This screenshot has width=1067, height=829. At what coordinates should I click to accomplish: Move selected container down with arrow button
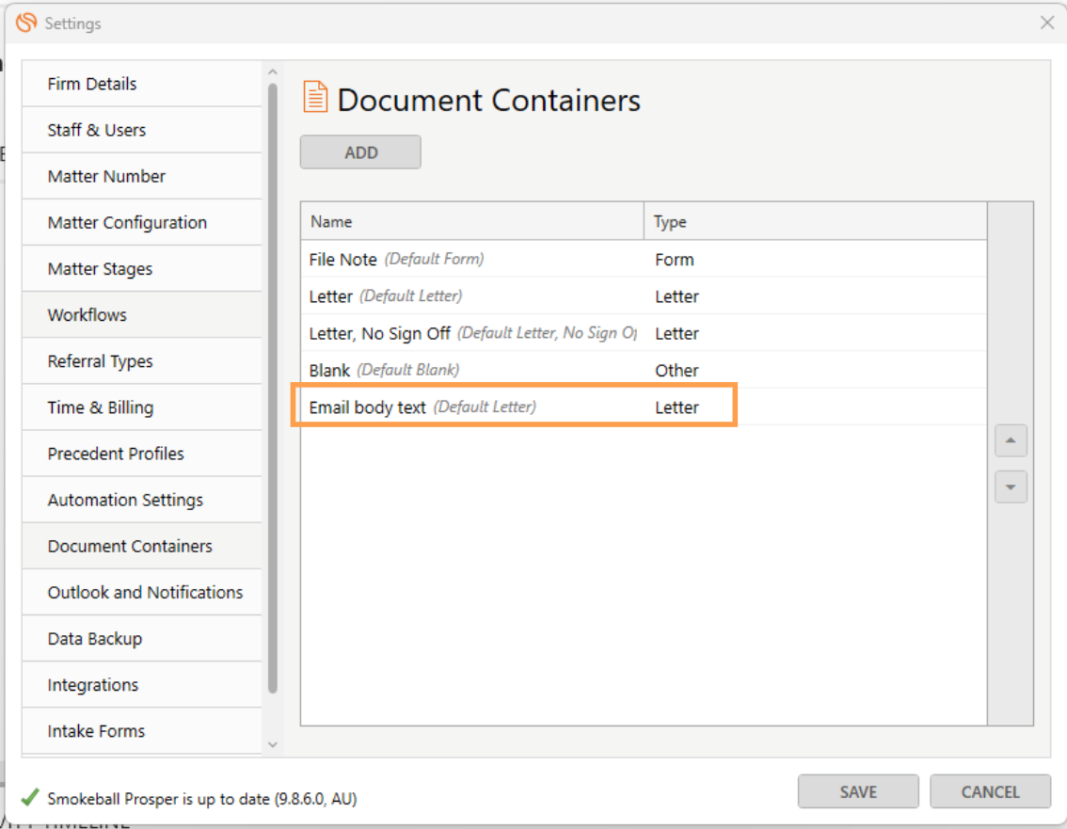pyautogui.click(x=1011, y=486)
